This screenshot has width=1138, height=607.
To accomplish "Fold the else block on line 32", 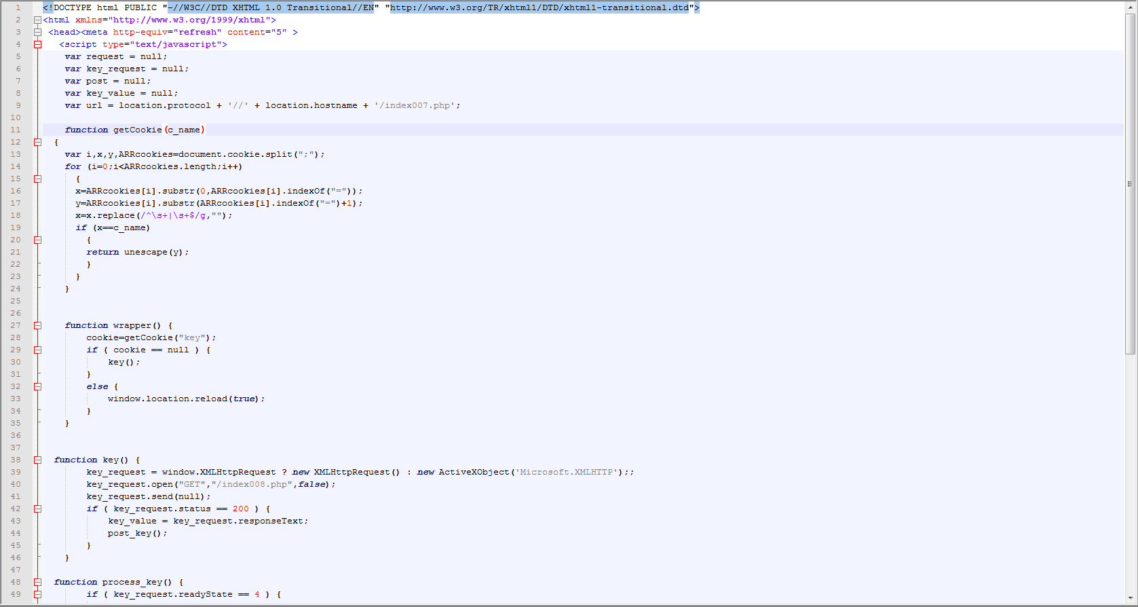I will [38, 387].
